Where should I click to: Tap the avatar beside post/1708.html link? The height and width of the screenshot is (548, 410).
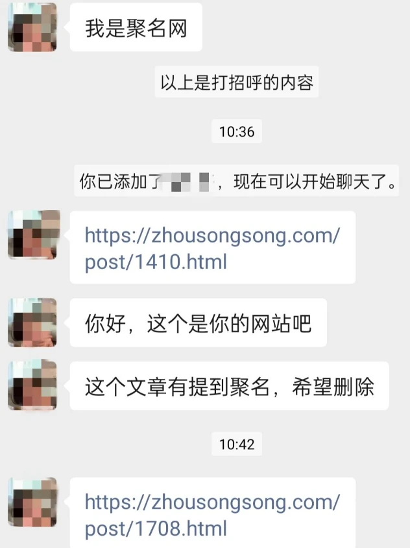[32, 502]
